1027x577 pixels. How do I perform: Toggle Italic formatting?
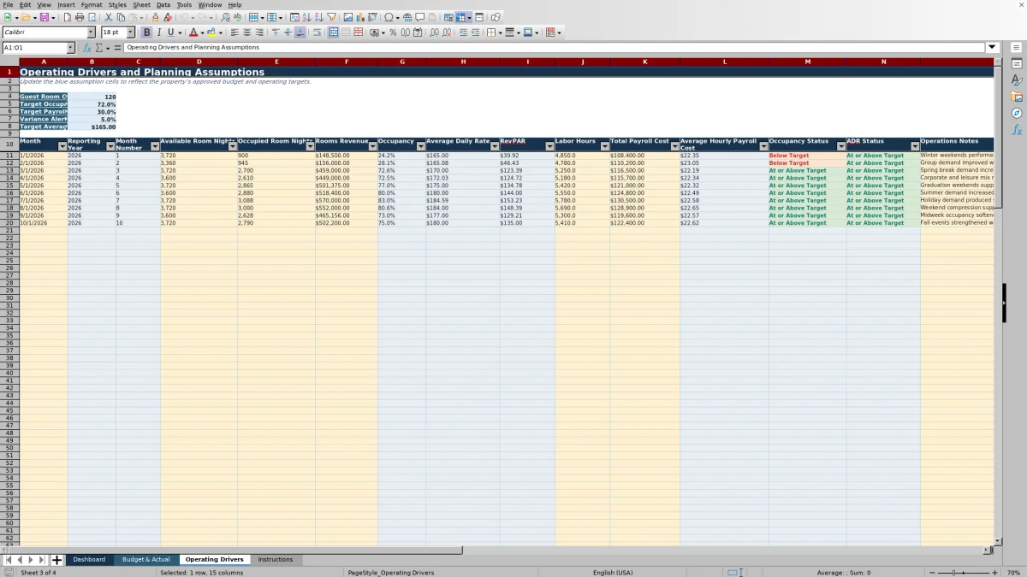[158, 32]
